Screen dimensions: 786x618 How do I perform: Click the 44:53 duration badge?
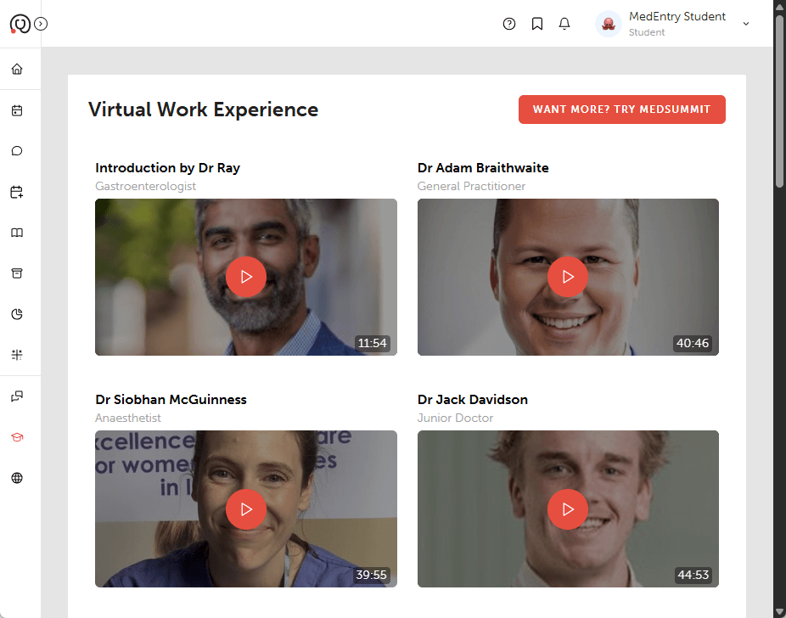pyautogui.click(x=693, y=575)
